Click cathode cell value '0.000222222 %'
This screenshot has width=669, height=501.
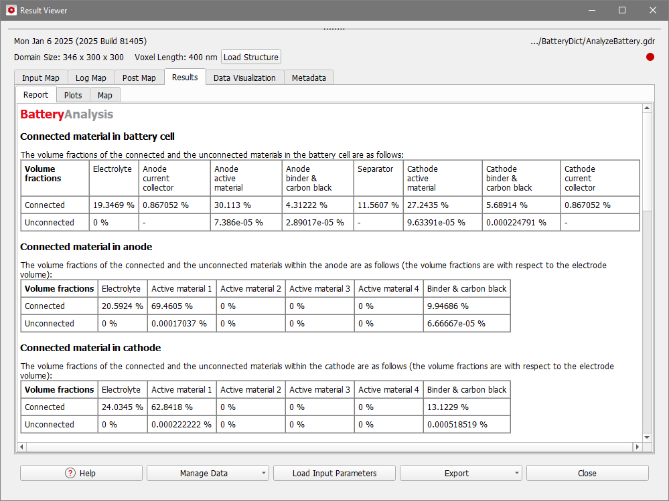181,424
